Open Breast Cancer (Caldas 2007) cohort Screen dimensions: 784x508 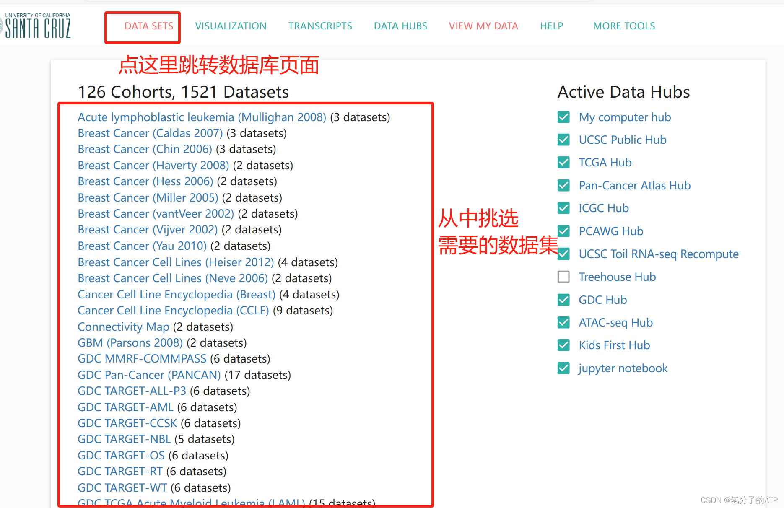click(150, 133)
